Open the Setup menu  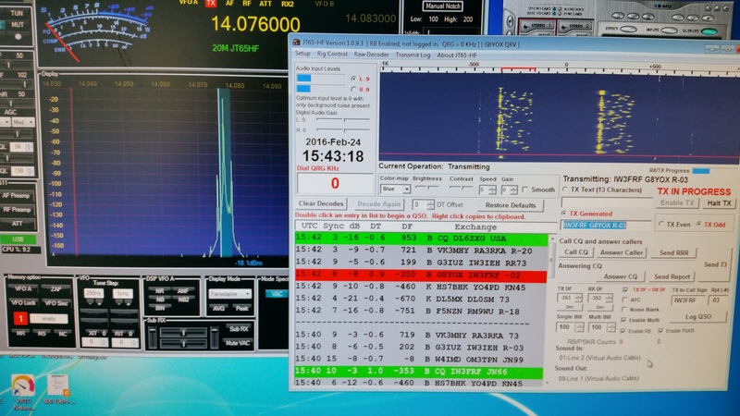click(302, 54)
